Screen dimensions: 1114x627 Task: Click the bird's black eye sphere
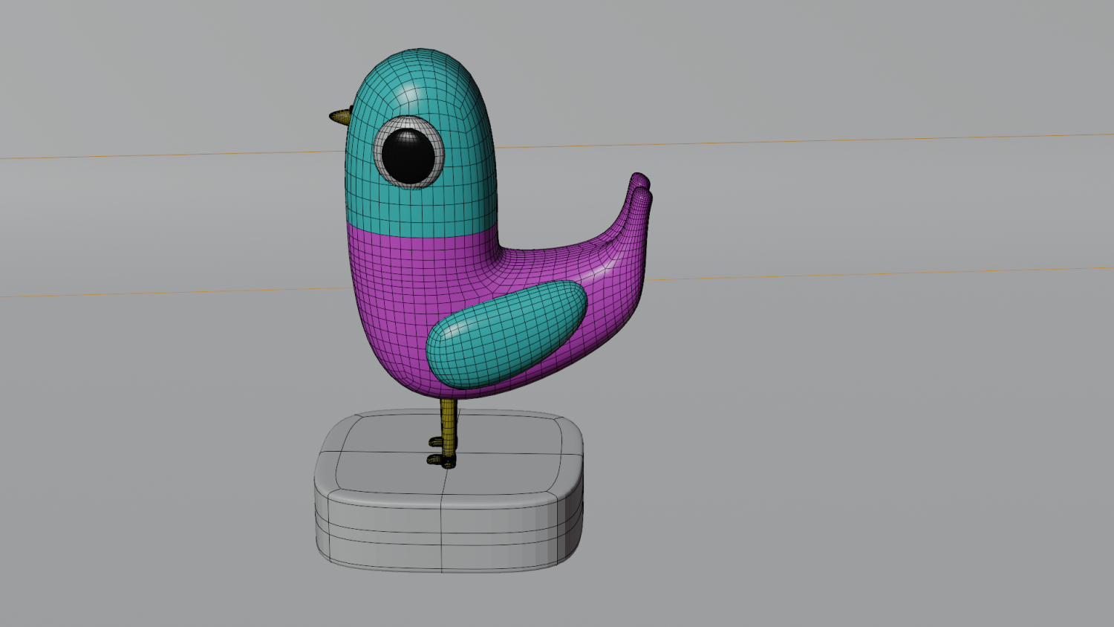point(409,155)
